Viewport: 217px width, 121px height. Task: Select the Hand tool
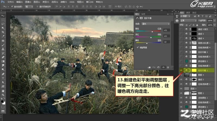click(3, 91)
